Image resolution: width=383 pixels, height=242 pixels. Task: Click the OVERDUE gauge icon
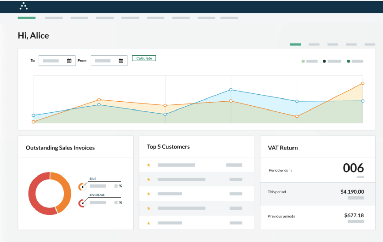click(x=82, y=203)
